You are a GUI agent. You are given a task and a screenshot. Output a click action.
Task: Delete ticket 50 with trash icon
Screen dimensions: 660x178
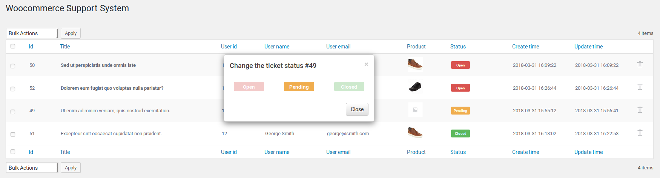(640, 64)
